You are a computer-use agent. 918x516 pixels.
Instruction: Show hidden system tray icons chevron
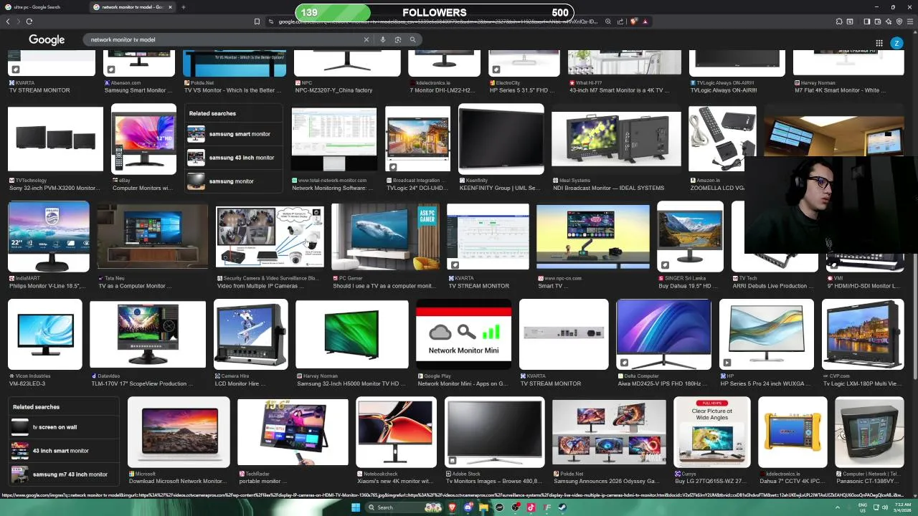click(x=837, y=507)
